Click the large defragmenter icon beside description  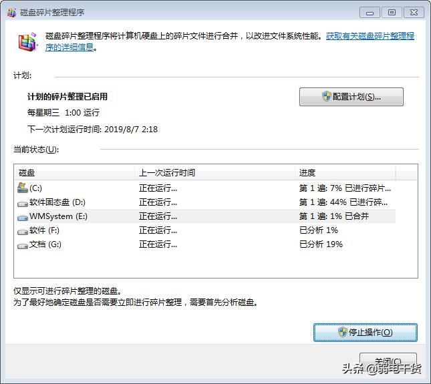[x=27, y=42]
